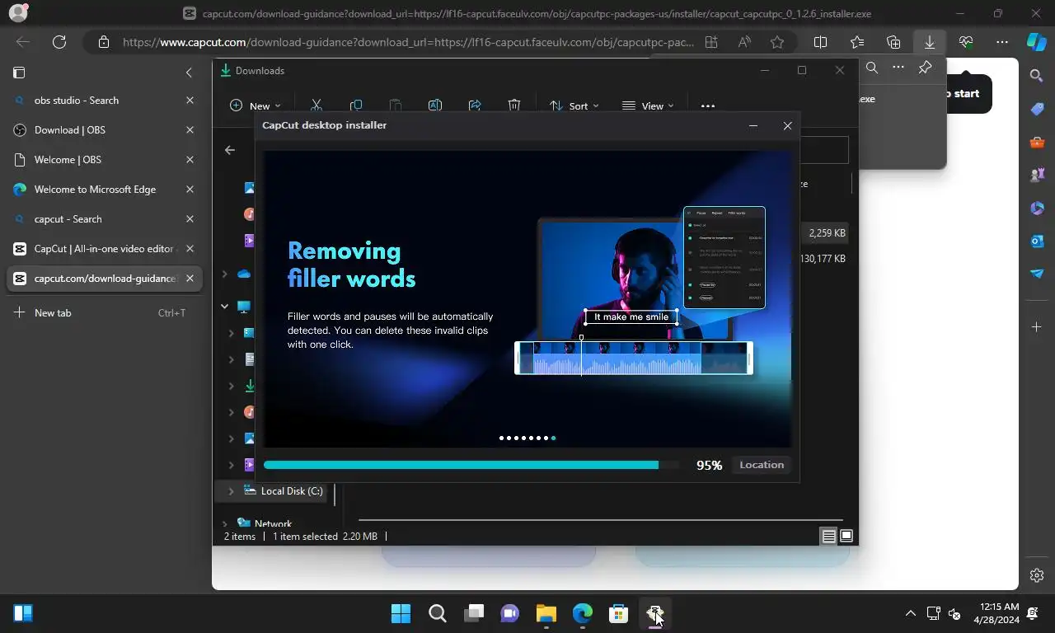Image resolution: width=1055 pixels, height=633 pixels.
Task: Search downloads in Edge downloads flyout
Action: [x=872, y=68]
